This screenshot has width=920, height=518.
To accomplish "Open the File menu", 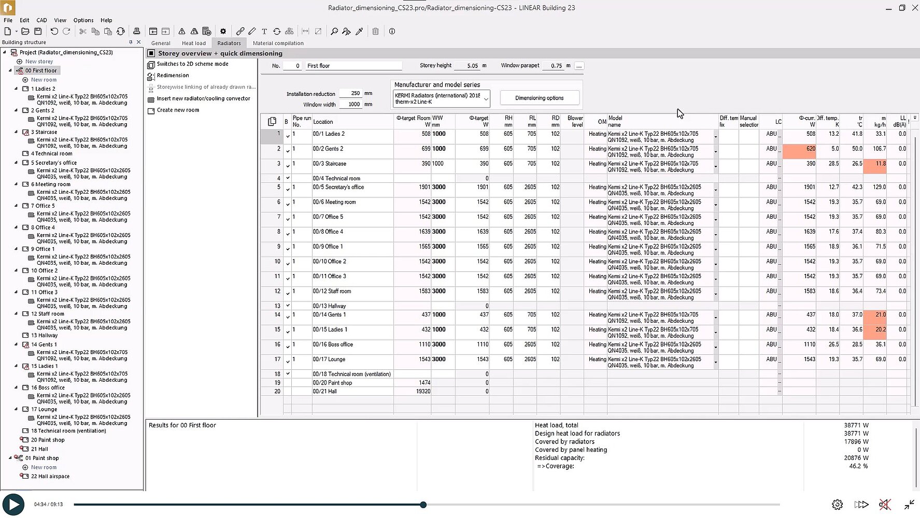I will pyautogui.click(x=8, y=20).
